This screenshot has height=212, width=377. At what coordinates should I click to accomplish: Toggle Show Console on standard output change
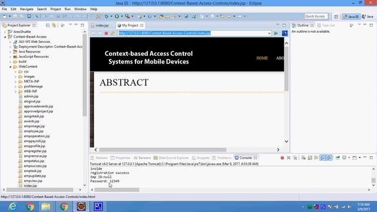point(323,158)
